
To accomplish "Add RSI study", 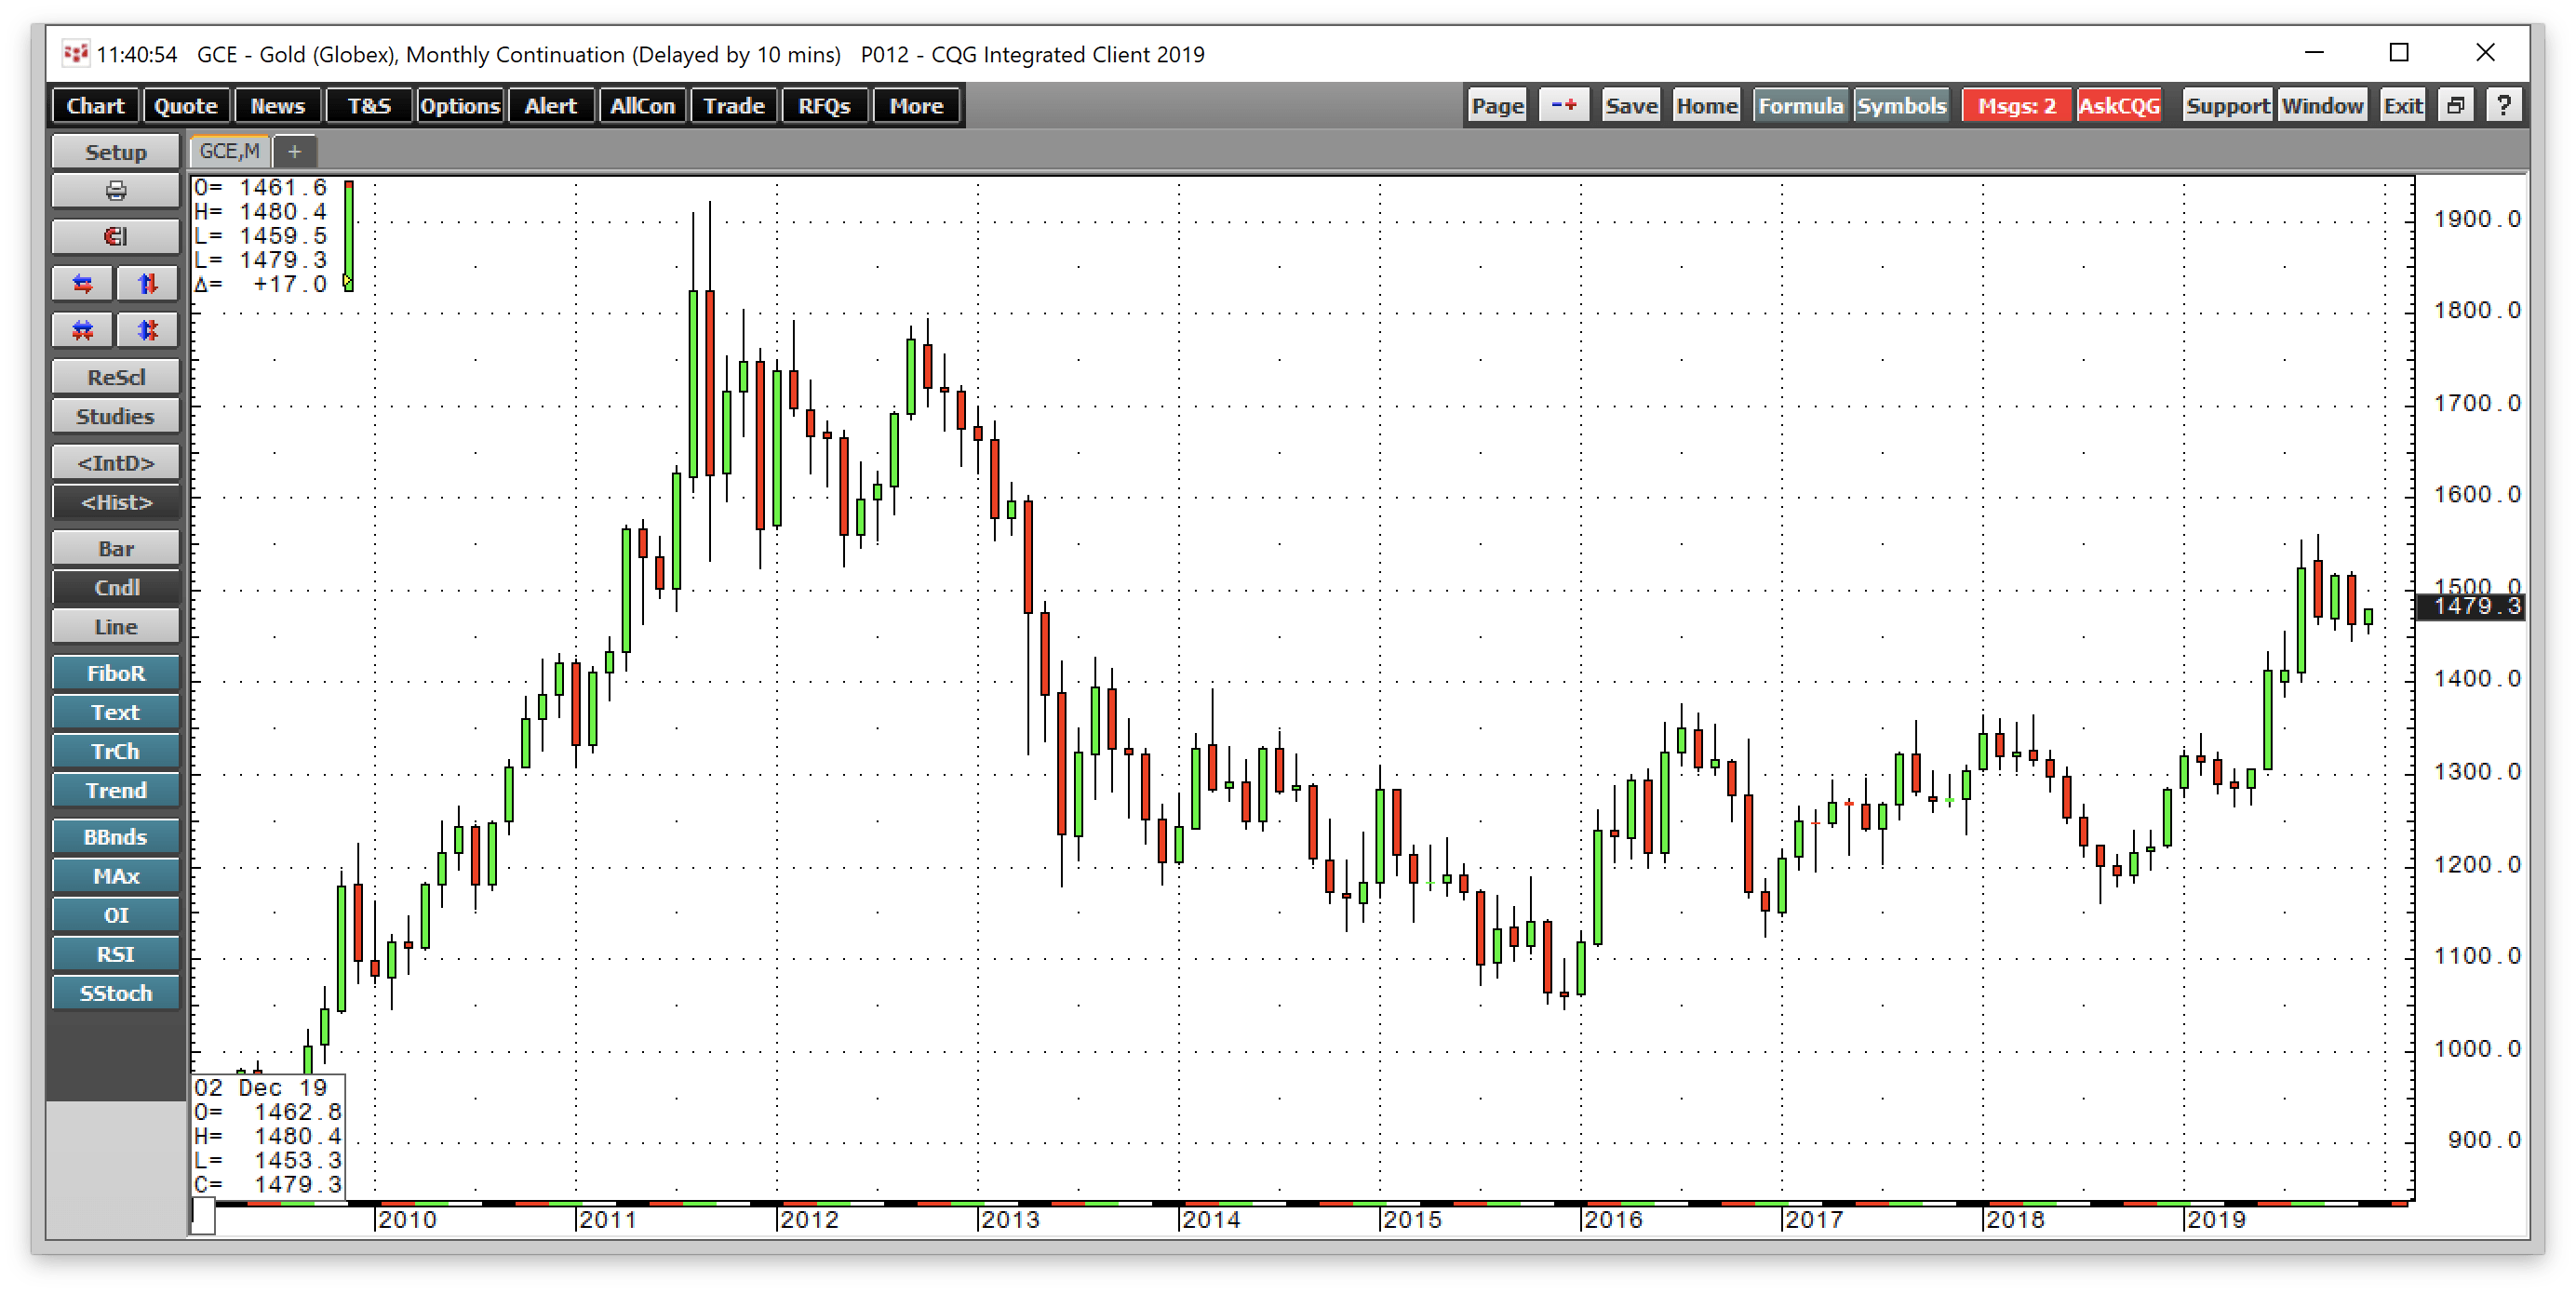I will pos(116,954).
